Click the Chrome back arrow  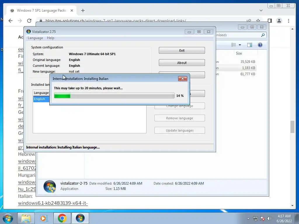click(x=11, y=21)
